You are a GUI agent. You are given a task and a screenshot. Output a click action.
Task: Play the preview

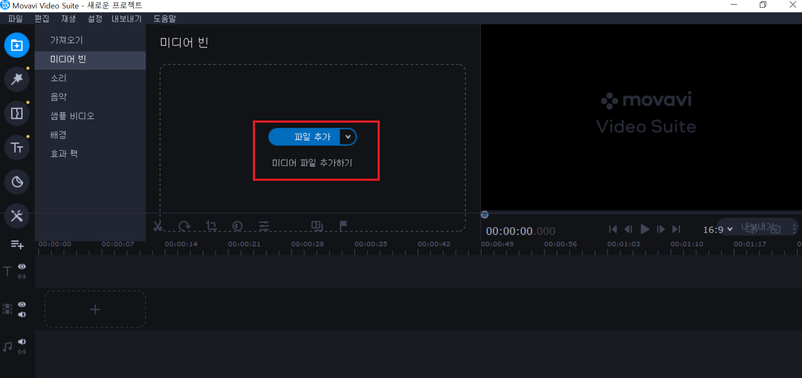coord(644,229)
